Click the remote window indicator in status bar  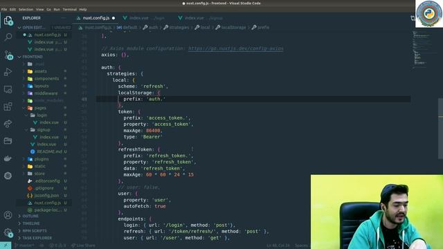coord(6,246)
